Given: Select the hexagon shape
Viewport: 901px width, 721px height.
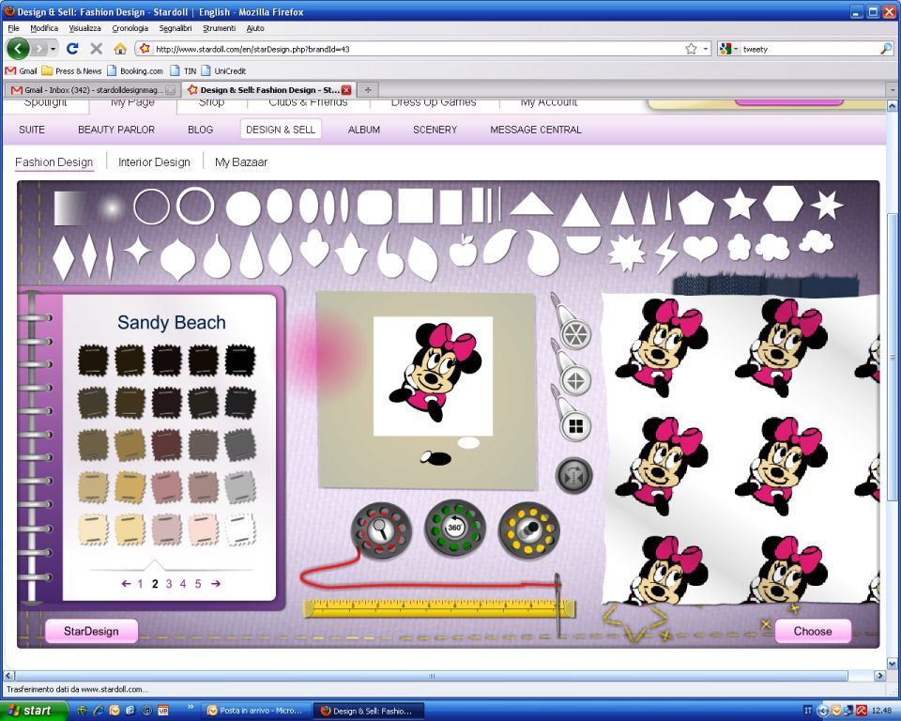Looking at the screenshot, I should coord(783,204).
